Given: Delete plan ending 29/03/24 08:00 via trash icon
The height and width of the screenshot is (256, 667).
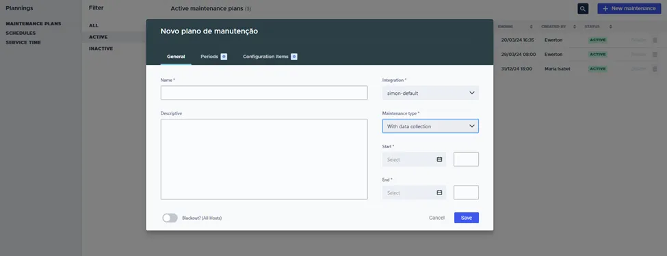Looking at the screenshot, I should tap(655, 55).
